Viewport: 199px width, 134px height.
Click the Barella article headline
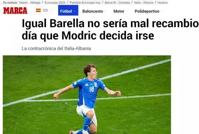click(x=110, y=30)
